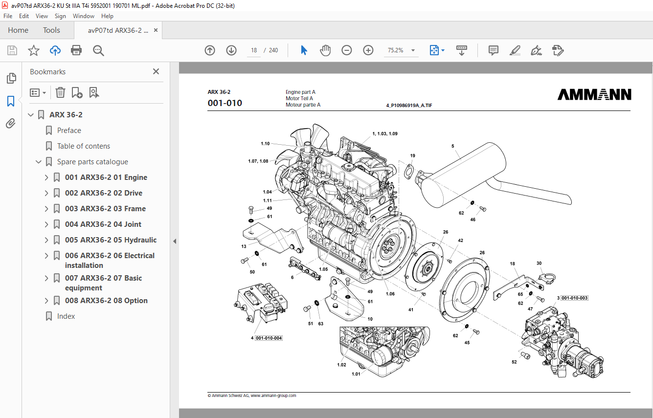The width and height of the screenshot is (653, 418).
Task: Print the document
Action: [x=76, y=50]
